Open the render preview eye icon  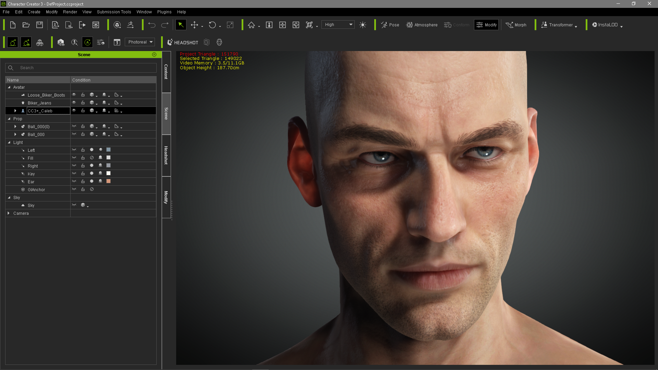(96, 25)
